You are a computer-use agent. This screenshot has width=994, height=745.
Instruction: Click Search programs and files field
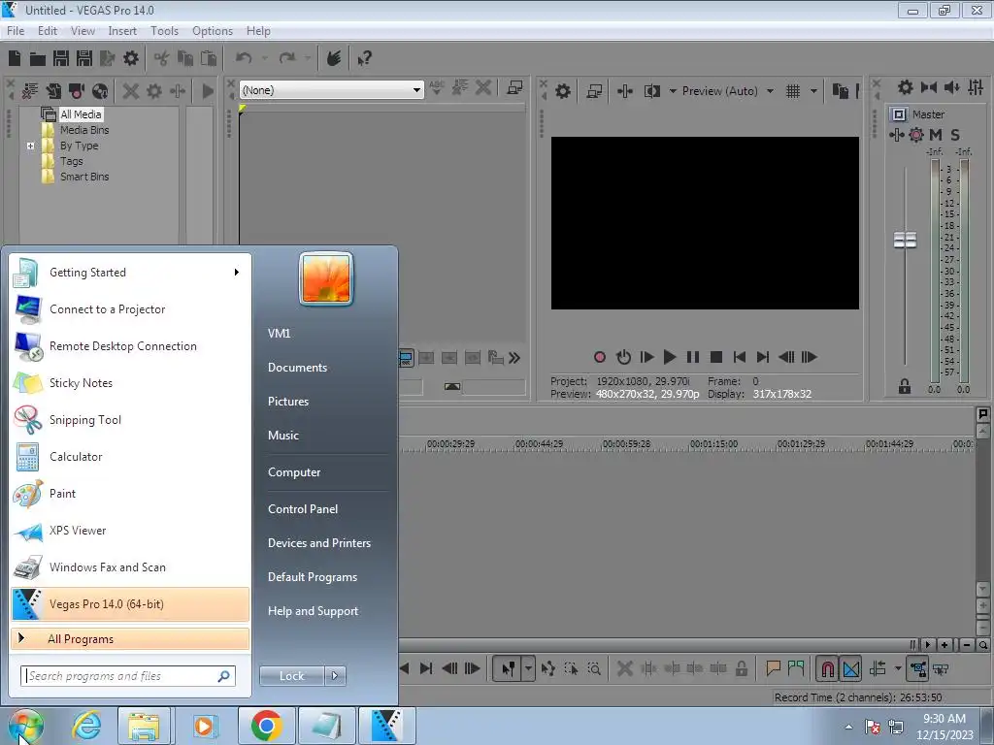tap(128, 676)
